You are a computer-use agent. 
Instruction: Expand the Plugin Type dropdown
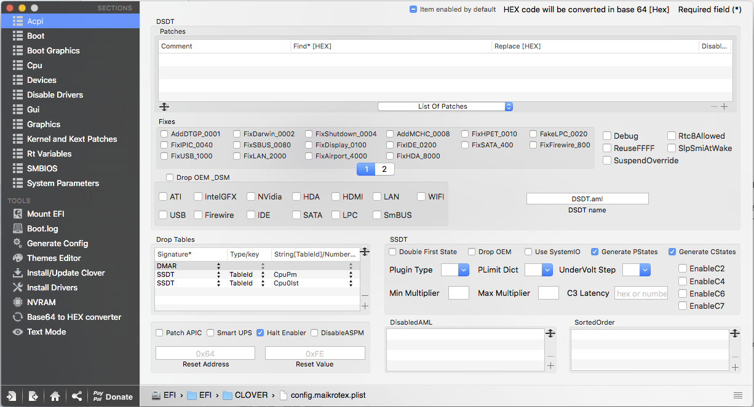(455, 269)
